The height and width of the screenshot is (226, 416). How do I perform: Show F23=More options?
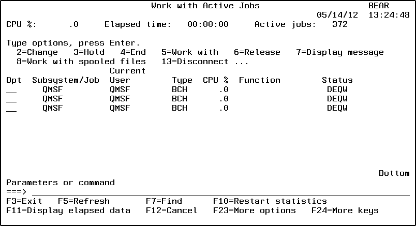pyautogui.click(x=254, y=210)
